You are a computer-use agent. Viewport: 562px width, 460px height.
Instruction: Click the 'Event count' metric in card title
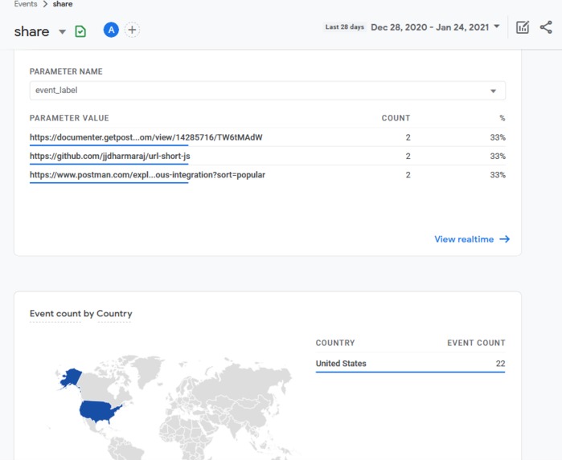pyautogui.click(x=55, y=314)
